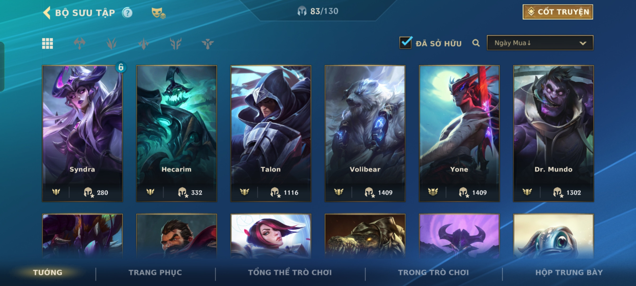Open Hộp Trưng Bày section

pos(569,272)
